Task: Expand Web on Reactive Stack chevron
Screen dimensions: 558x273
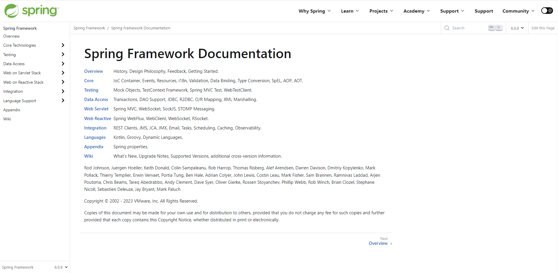Action: [x=63, y=82]
